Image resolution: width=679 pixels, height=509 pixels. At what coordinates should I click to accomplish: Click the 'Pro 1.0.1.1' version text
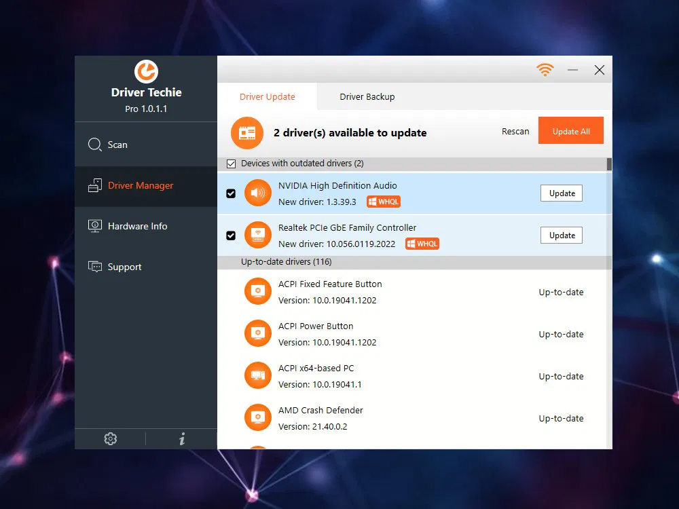click(x=146, y=109)
